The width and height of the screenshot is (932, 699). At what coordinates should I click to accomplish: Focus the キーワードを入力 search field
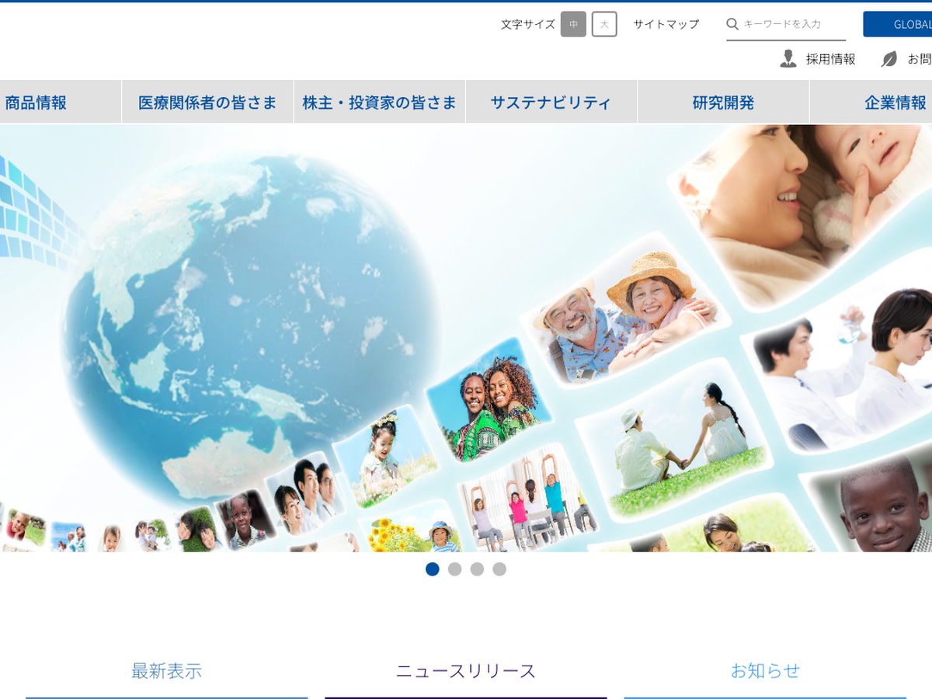coord(792,24)
